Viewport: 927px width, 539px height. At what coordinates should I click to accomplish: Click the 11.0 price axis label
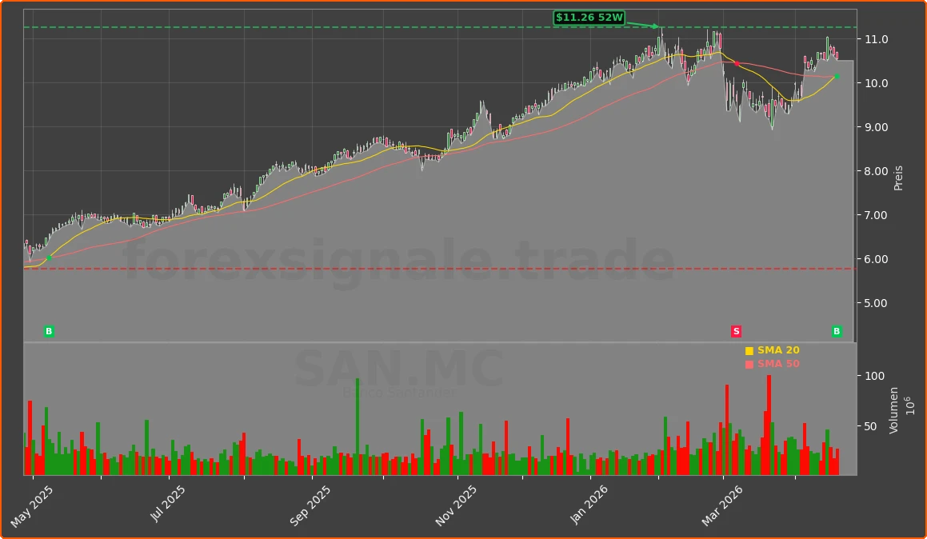(x=876, y=39)
